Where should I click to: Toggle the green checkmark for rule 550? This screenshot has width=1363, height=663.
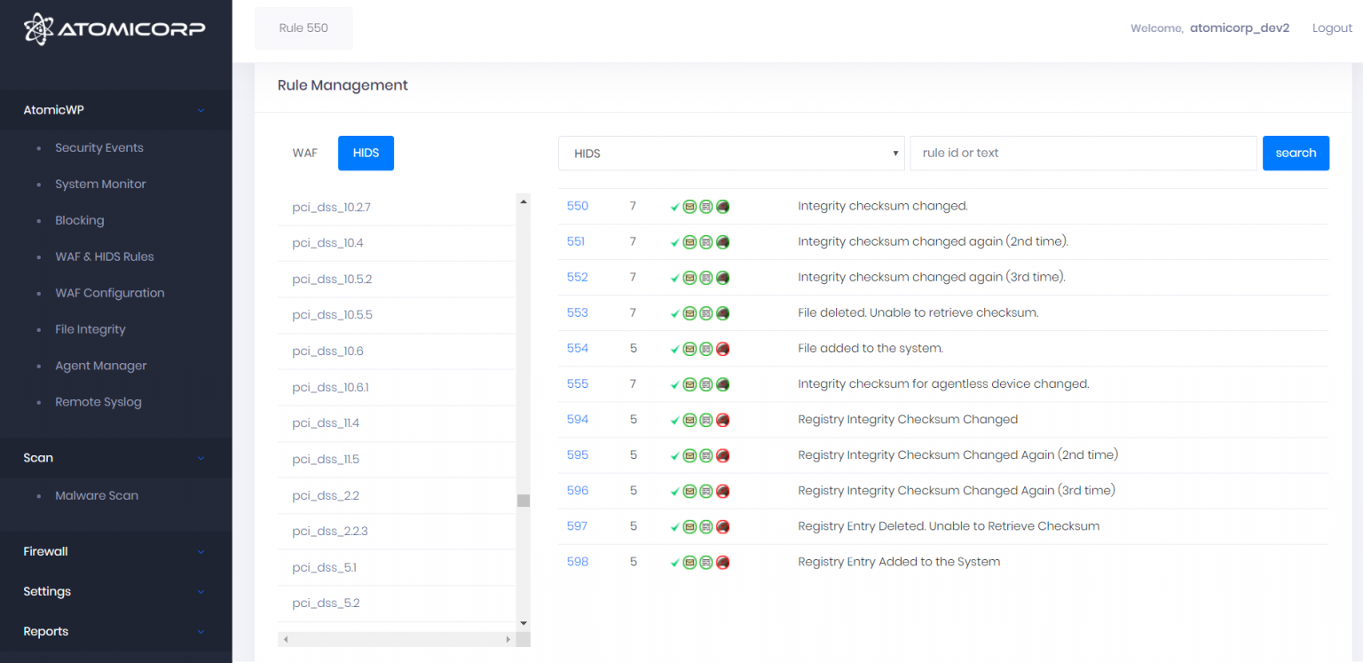pos(675,206)
